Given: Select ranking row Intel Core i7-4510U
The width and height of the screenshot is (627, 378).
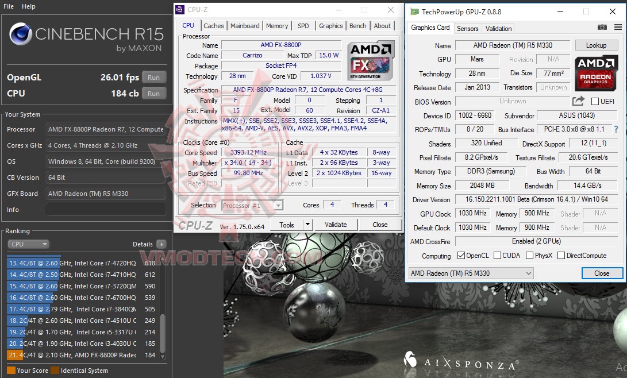Looking at the screenshot, I should tap(82, 321).
